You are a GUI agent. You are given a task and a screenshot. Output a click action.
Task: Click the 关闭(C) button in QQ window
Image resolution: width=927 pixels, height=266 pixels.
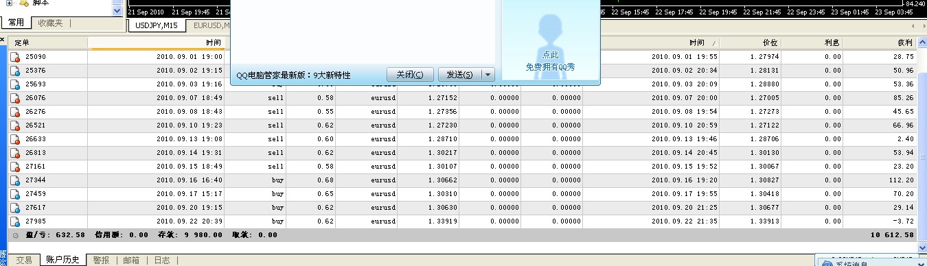410,75
